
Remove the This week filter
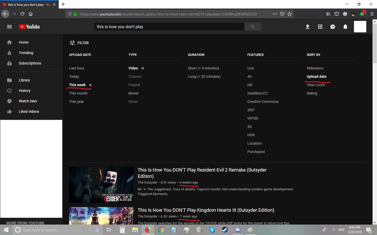point(90,85)
